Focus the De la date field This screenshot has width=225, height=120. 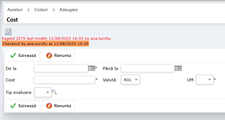click(x=61, y=68)
